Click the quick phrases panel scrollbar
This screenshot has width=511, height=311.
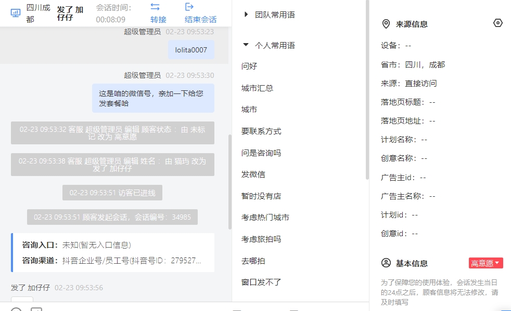(x=367, y=90)
